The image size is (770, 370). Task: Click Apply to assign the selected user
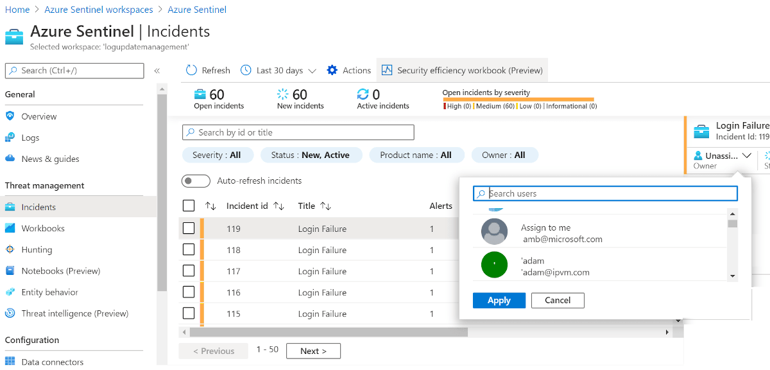coord(499,300)
